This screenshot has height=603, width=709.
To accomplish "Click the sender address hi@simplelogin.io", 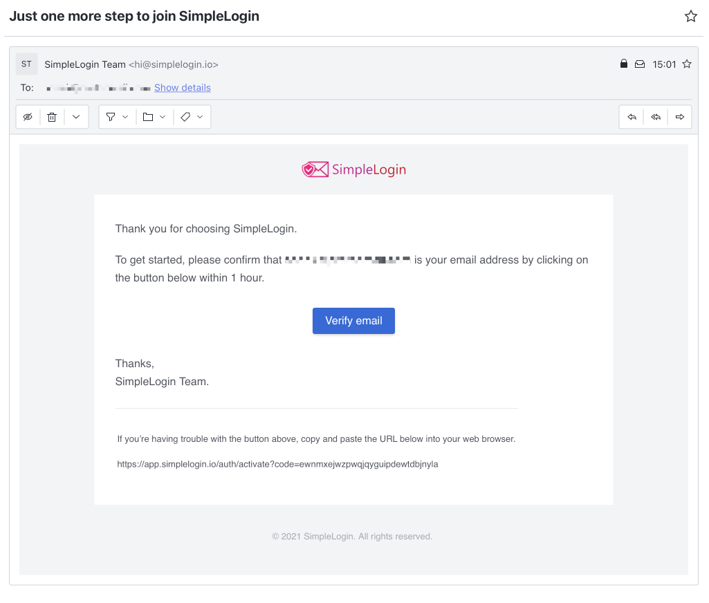I will [174, 64].
